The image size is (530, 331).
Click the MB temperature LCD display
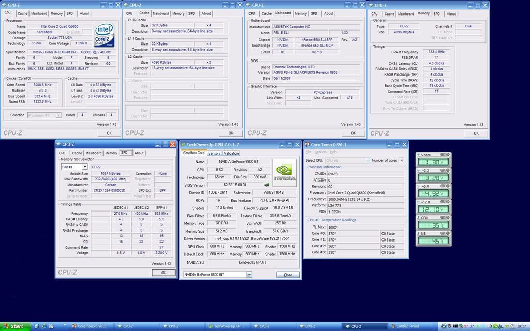tap(433, 241)
